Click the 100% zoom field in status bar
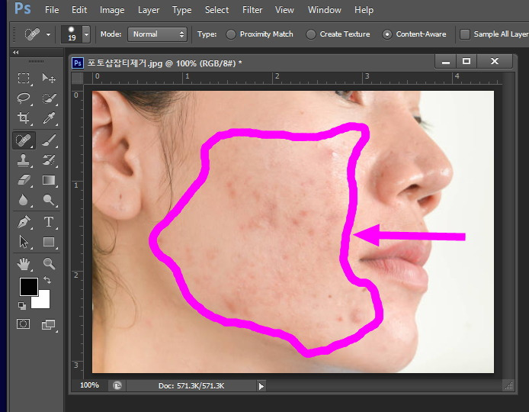Image resolution: width=529 pixels, height=412 pixels. click(x=89, y=385)
